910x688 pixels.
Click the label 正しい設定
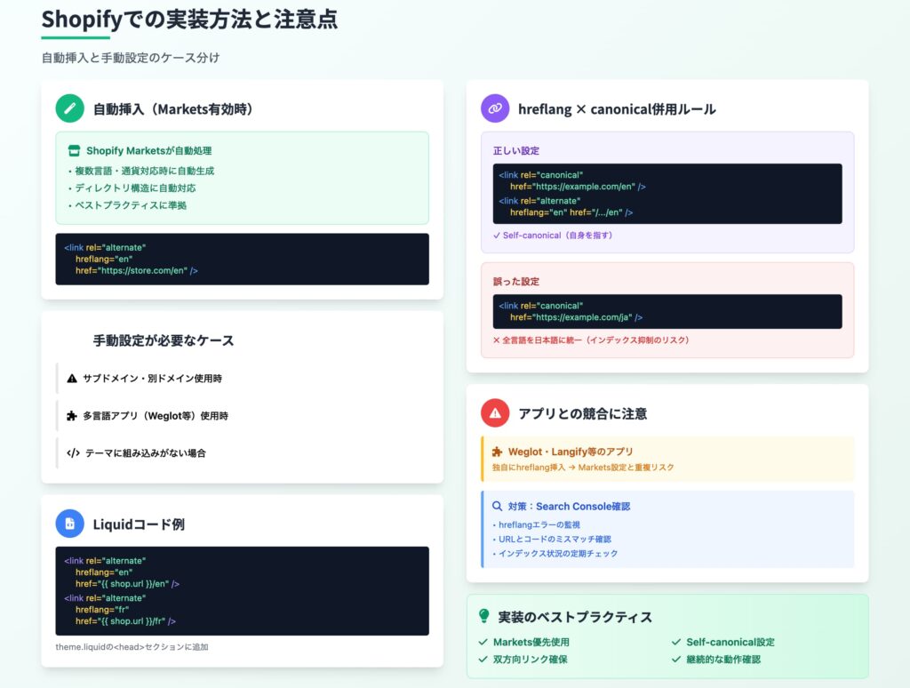coord(516,151)
